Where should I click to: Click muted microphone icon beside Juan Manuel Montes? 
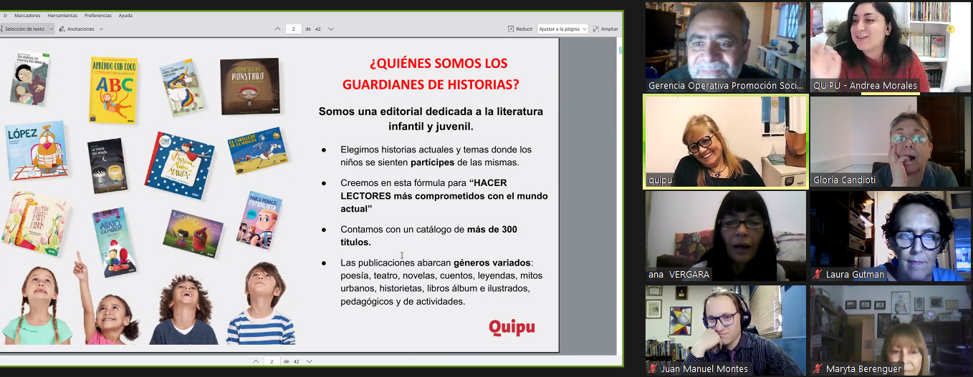pos(653,368)
